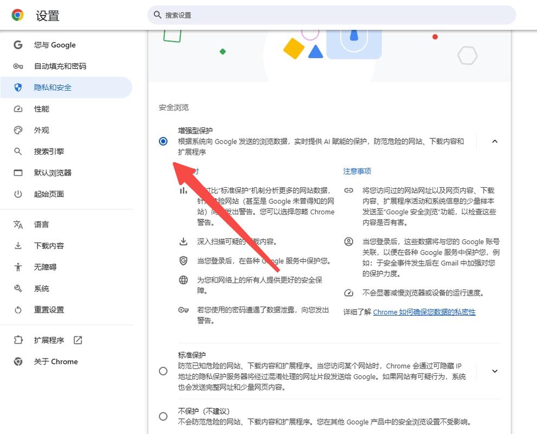This screenshot has width=537, height=434.
Task: Expand the 标准保护 details chevron
Action: point(495,371)
